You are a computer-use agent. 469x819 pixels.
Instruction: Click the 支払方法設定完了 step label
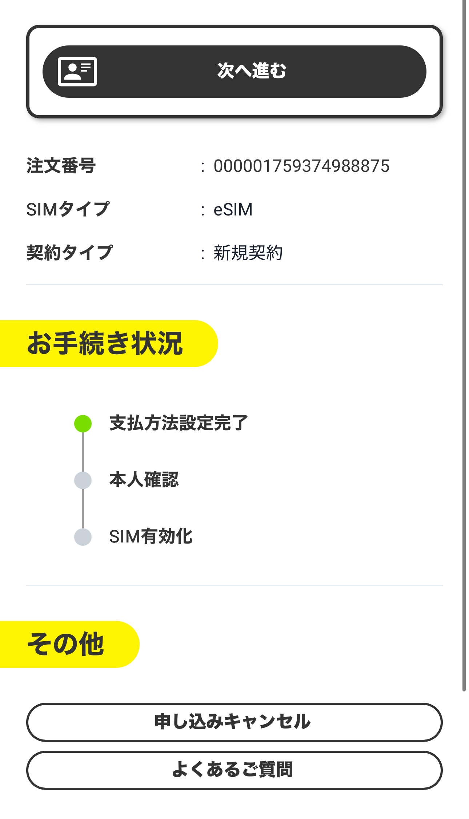click(x=179, y=423)
